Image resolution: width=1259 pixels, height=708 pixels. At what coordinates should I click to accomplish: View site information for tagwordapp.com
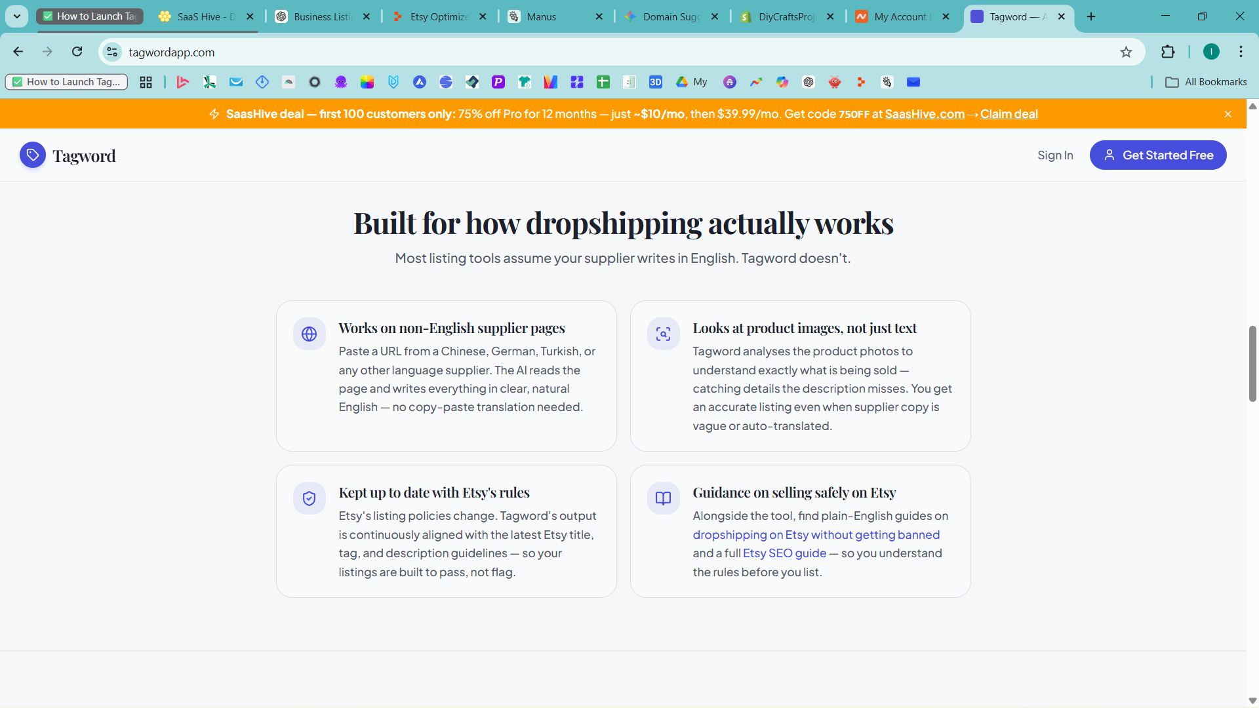pyautogui.click(x=112, y=52)
